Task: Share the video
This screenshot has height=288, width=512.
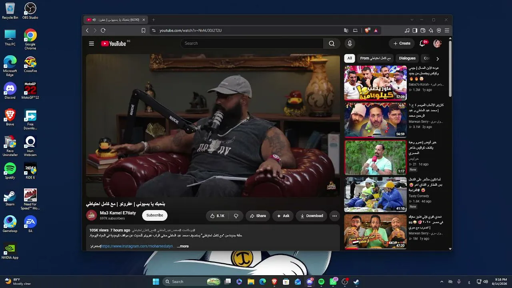Action: pyautogui.click(x=258, y=216)
